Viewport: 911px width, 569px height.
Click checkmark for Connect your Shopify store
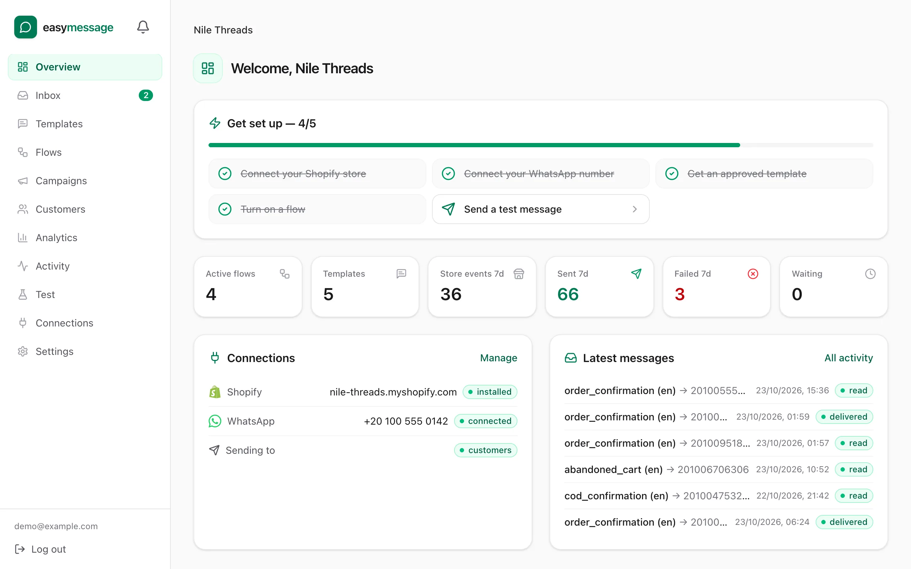pyautogui.click(x=225, y=174)
